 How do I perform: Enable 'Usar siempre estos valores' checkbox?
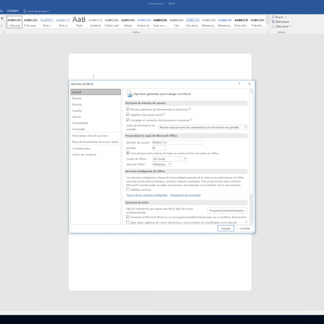127,153
